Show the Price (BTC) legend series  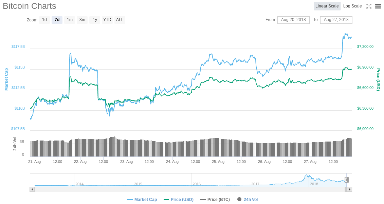(x=215, y=200)
